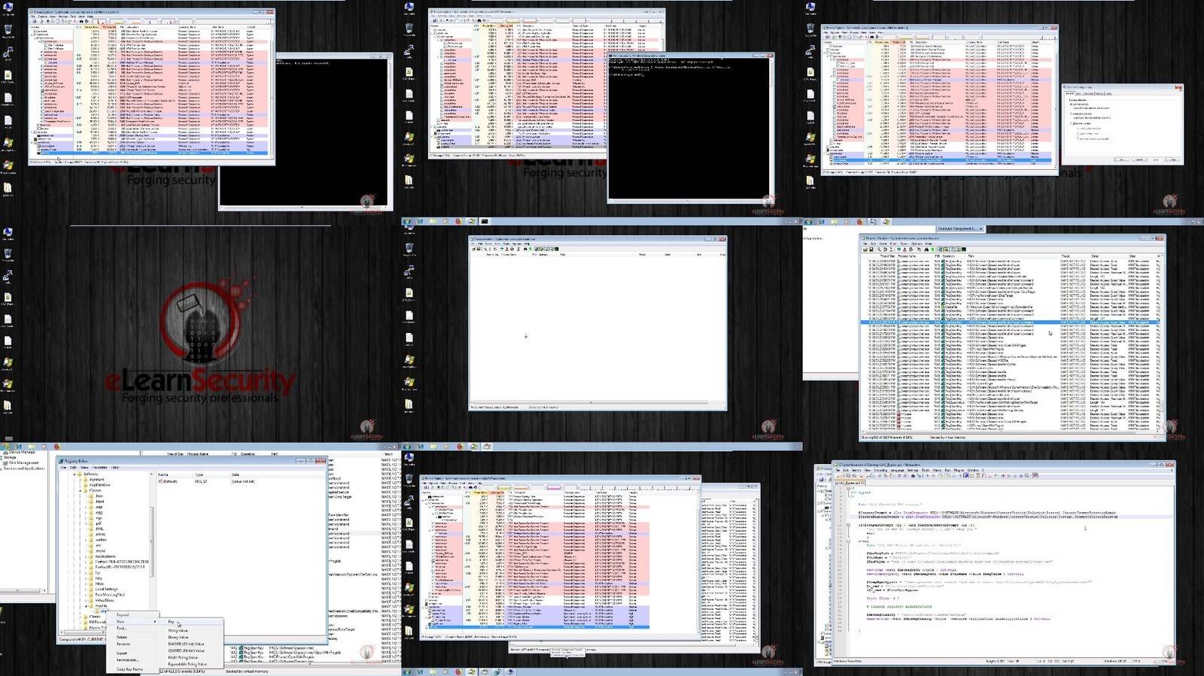Click Include Process target icon in Process Monitor

[911, 250]
